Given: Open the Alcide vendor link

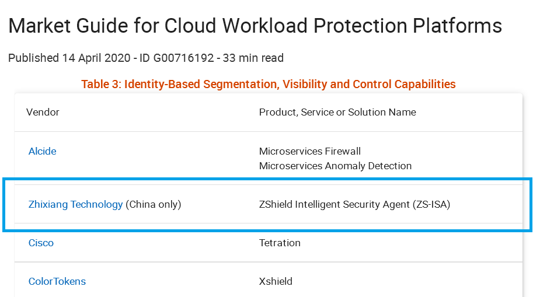Looking at the screenshot, I should click(x=43, y=151).
